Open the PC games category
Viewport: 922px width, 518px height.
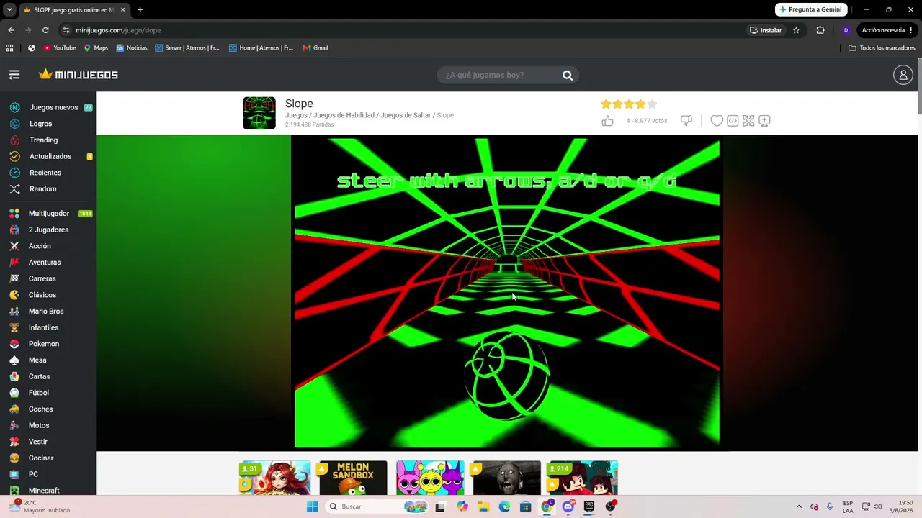33,474
